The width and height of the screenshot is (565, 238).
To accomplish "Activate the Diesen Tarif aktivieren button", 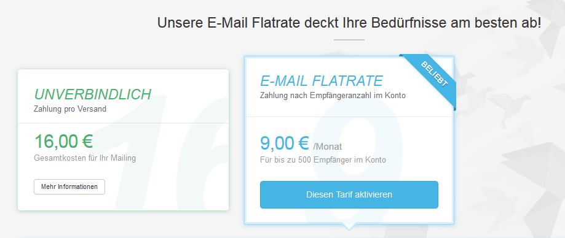I will click(349, 195).
